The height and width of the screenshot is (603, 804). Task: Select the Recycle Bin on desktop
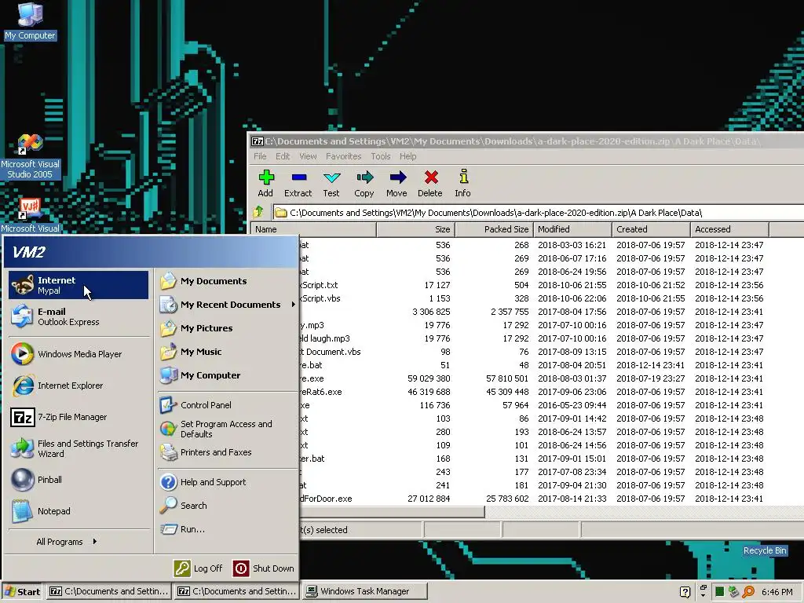(x=765, y=550)
